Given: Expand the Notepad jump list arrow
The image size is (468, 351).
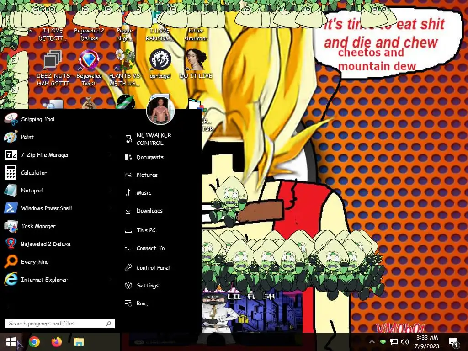Looking at the screenshot, I should pos(111,191).
